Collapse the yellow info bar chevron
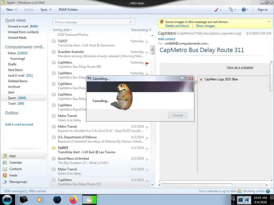The width and height of the screenshot is (274, 205). tap(269, 22)
